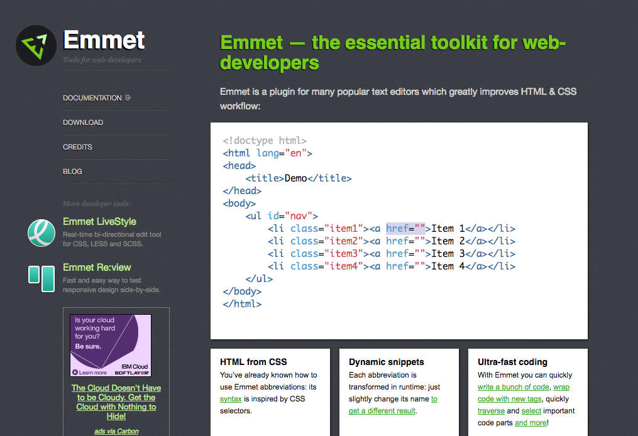The height and width of the screenshot is (436, 638).
Task: Open the Blog menu item
Action: tap(72, 172)
